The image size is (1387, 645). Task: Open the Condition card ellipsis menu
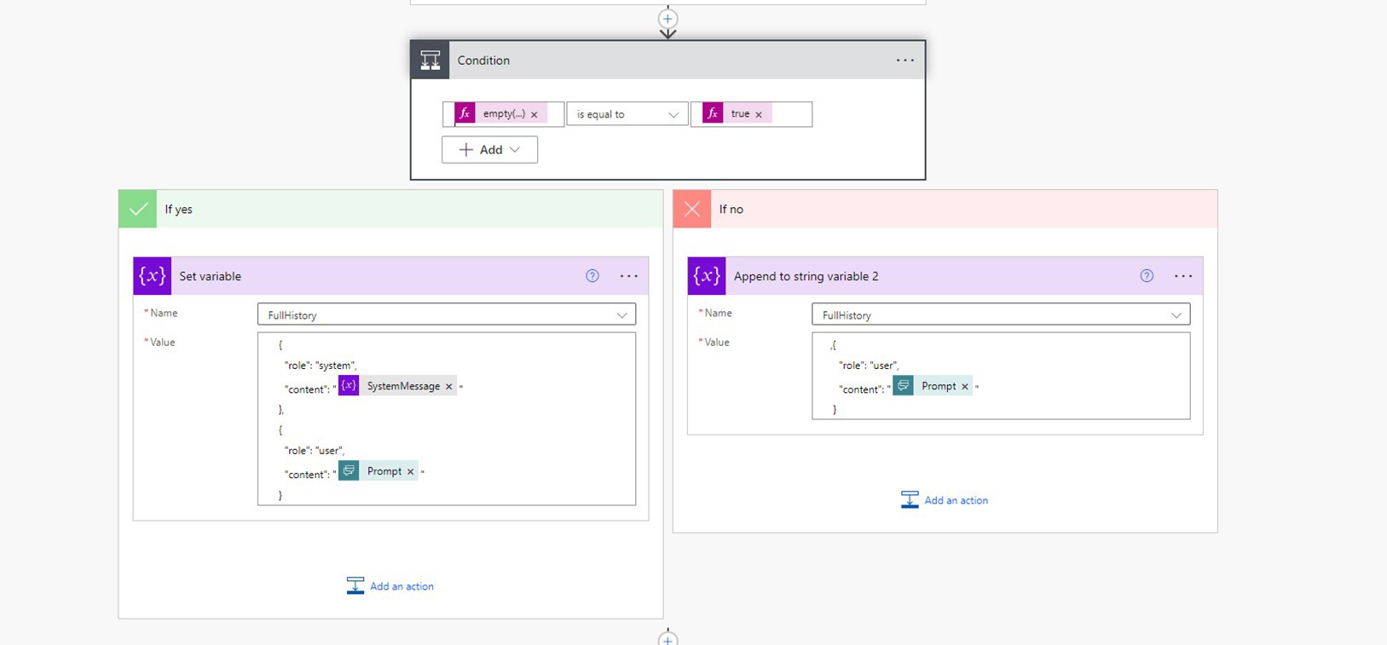point(904,60)
